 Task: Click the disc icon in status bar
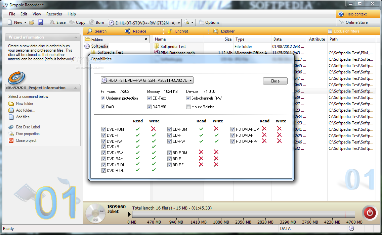click(x=351, y=228)
